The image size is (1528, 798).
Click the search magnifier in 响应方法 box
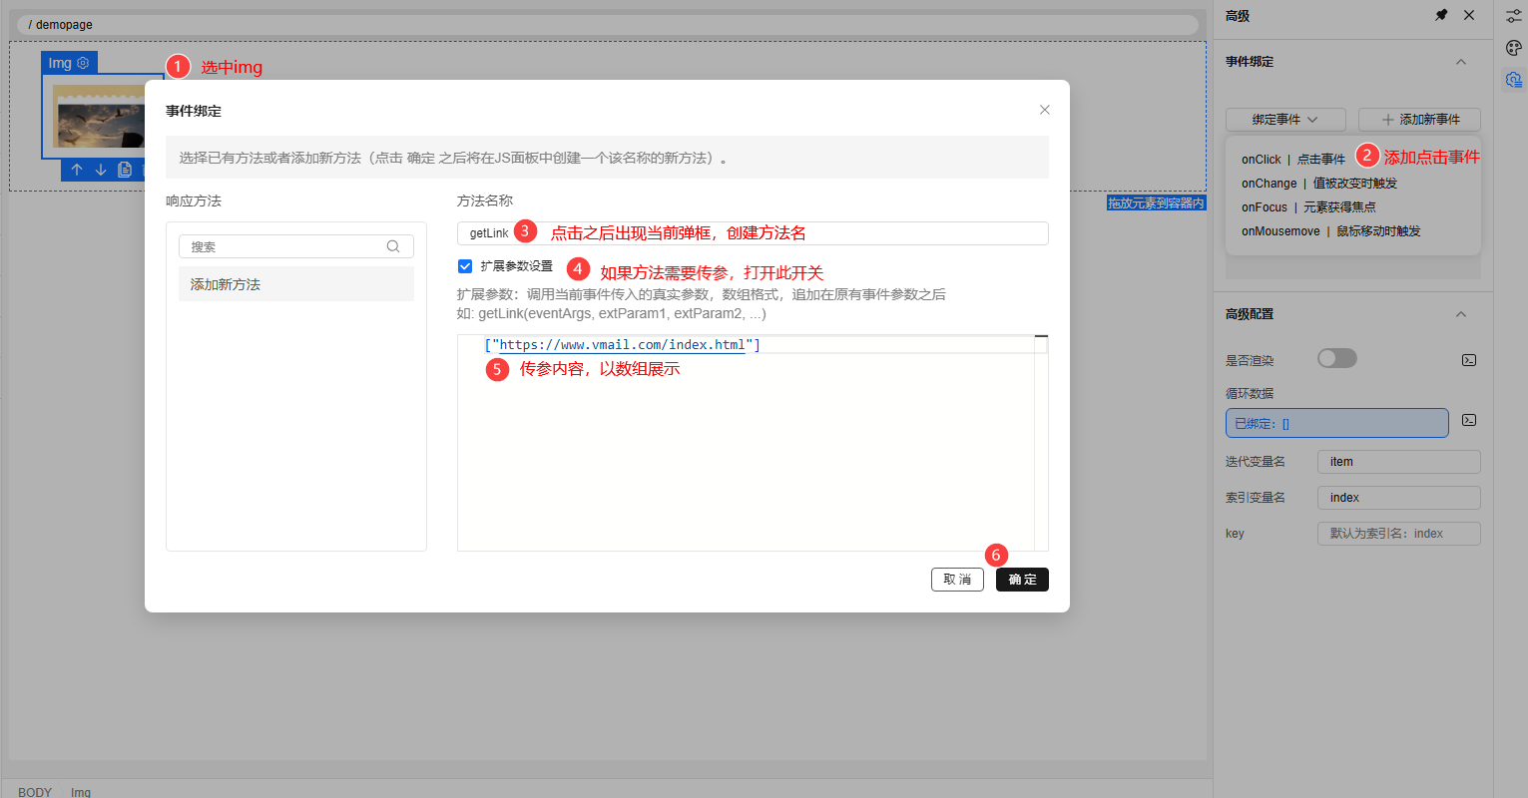(x=393, y=246)
